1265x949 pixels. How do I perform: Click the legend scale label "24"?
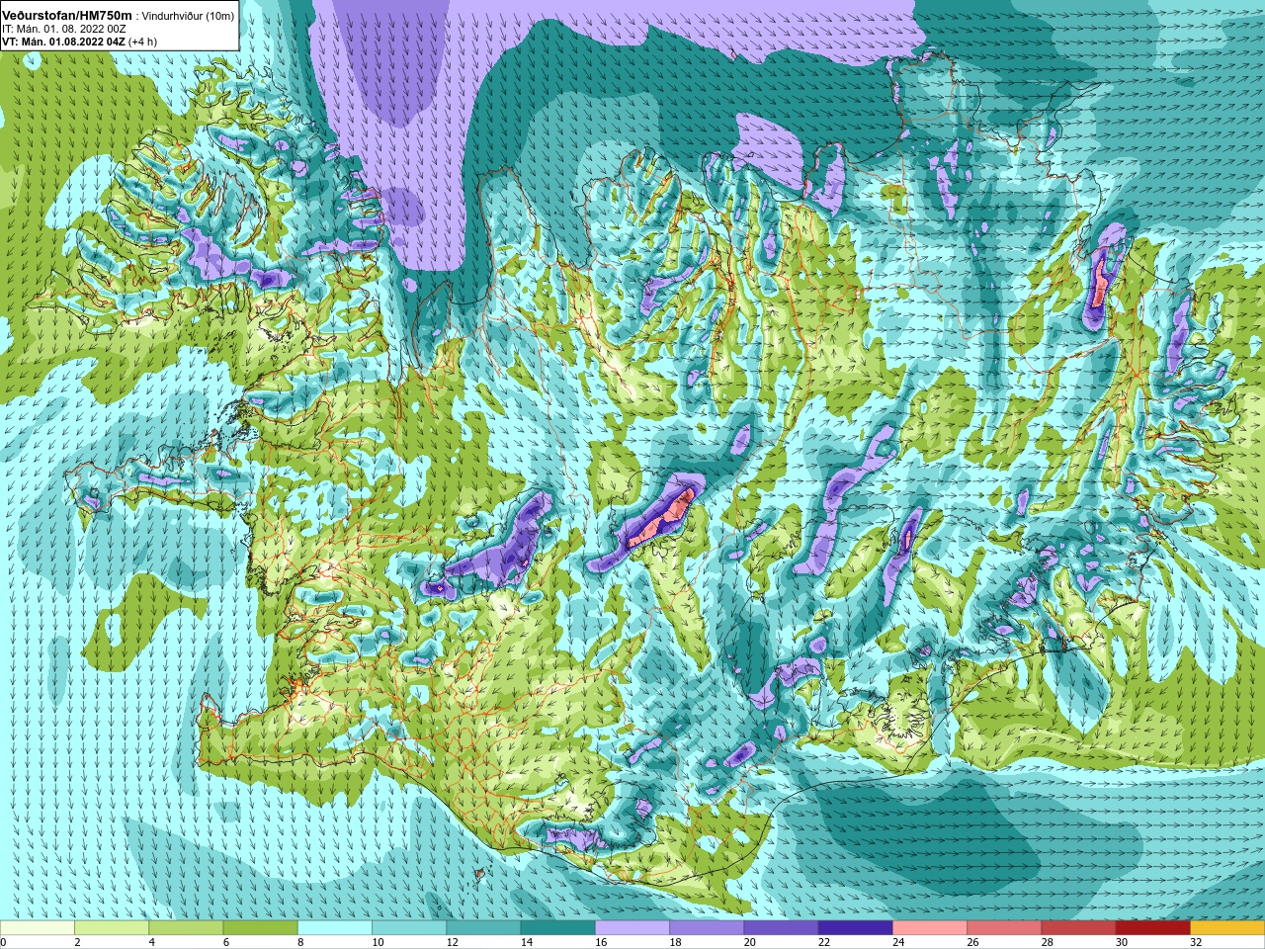click(898, 943)
